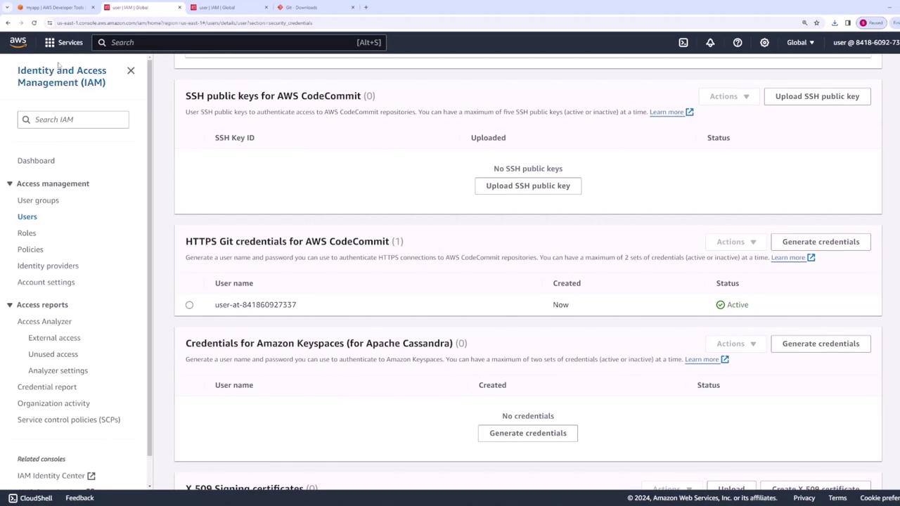Switch to the myapp AWS Developer Tools tab
The width and height of the screenshot is (900, 506).
56,7
